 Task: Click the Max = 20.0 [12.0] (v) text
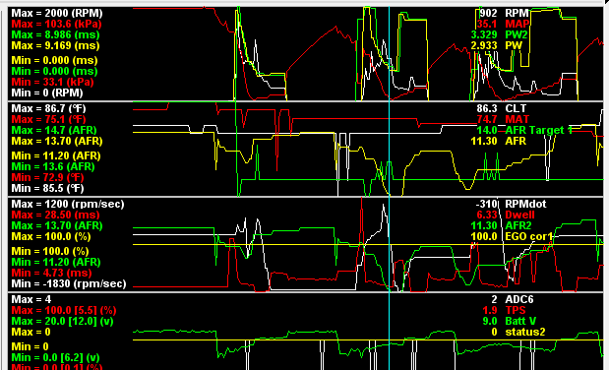click(62, 321)
